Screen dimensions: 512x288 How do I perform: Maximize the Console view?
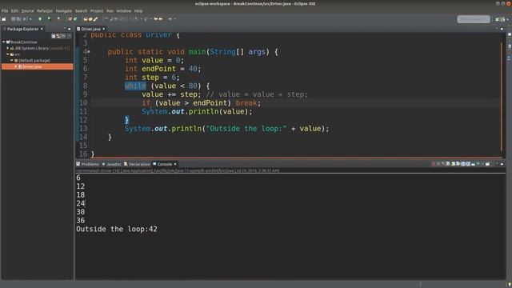click(x=502, y=164)
